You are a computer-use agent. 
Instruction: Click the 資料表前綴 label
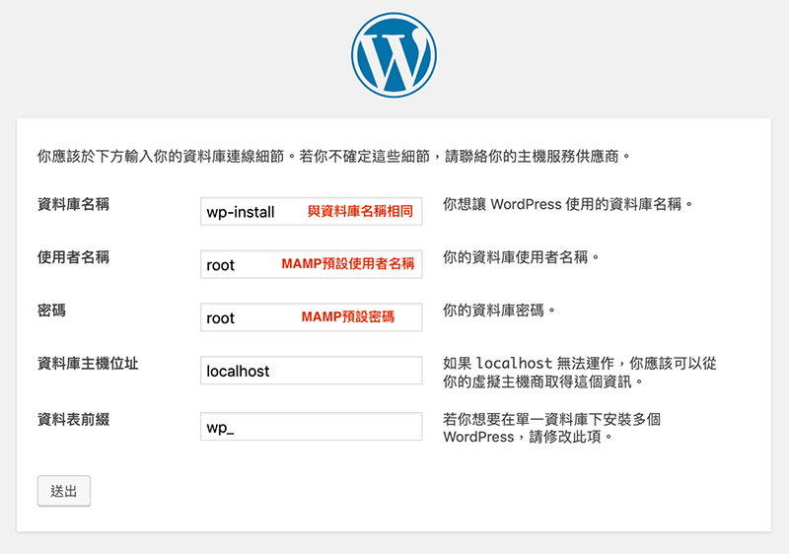pos(73,420)
